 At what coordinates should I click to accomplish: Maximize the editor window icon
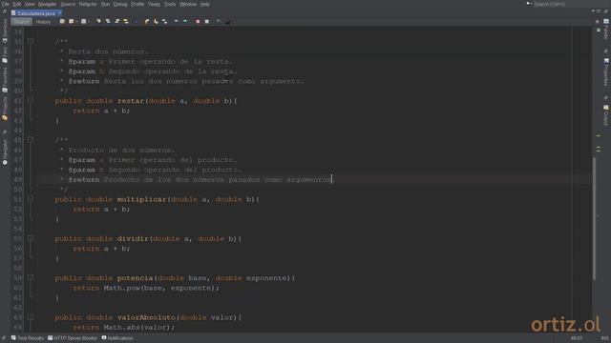click(599, 10)
